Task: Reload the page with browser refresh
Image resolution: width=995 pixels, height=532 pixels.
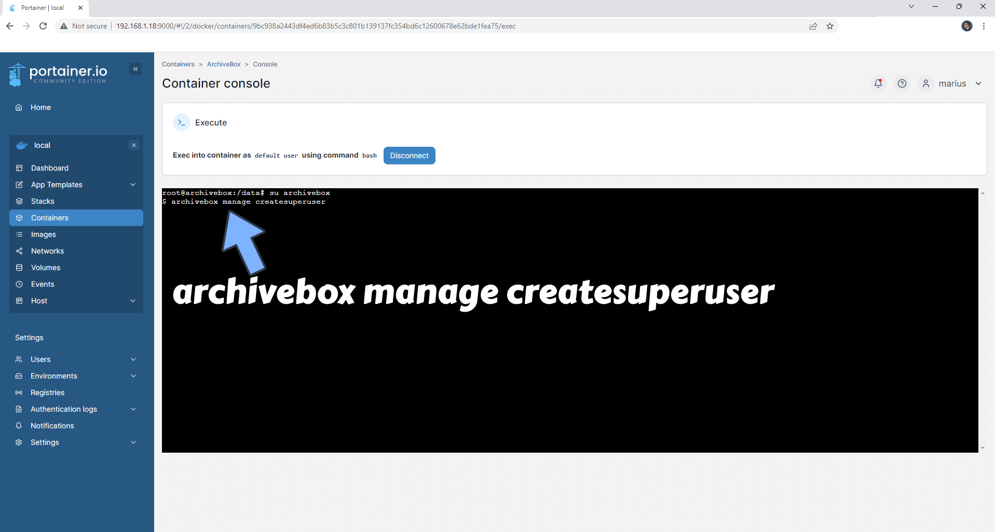Action: [43, 26]
